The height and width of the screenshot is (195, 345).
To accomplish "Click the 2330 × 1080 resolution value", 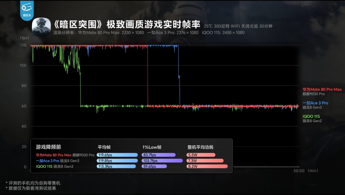I will click(131, 33).
